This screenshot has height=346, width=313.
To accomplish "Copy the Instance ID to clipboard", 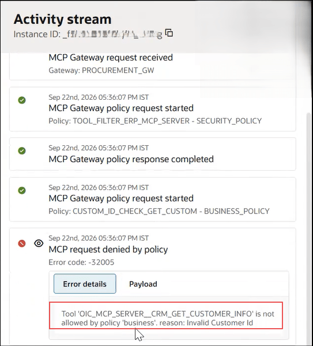I will pyautogui.click(x=169, y=33).
